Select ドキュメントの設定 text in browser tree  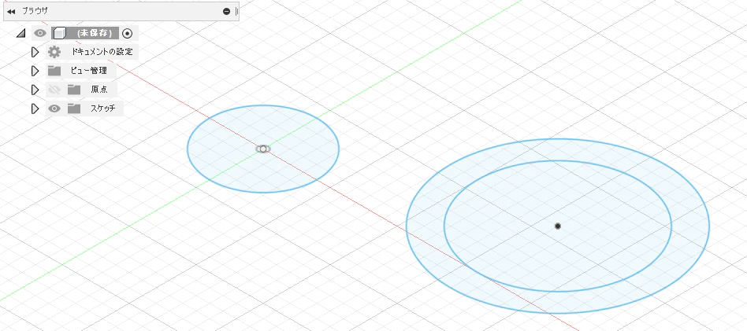pyautogui.click(x=102, y=52)
